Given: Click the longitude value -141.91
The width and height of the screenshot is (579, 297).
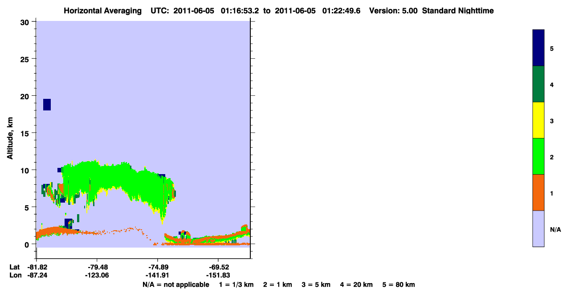Looking at the screenshot, I should tap(158, 276).
